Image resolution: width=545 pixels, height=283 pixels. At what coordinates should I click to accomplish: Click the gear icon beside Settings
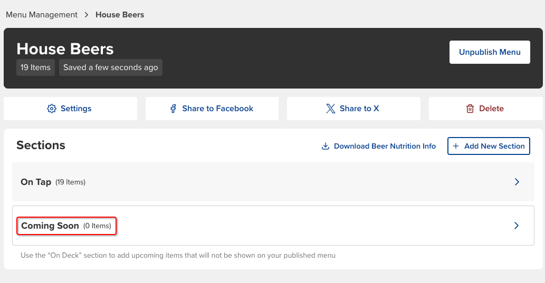click(x=52, y=109)
